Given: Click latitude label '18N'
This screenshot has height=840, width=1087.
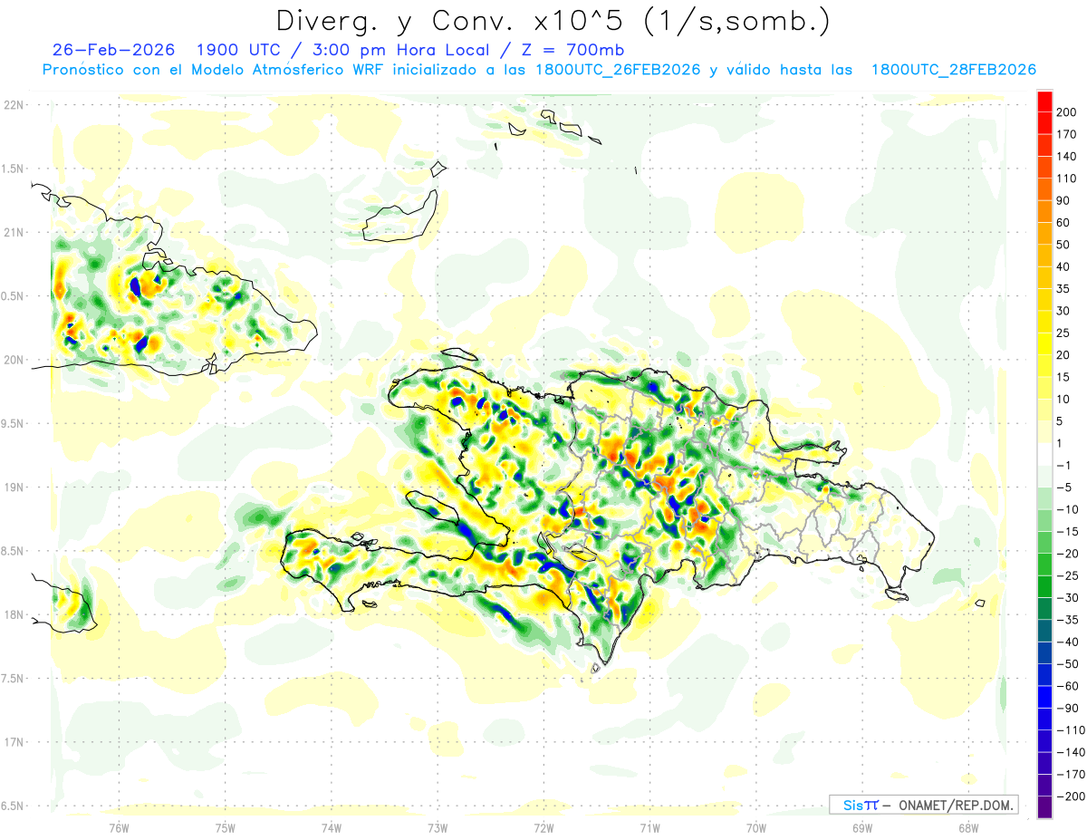Looking at the screenshot, I should pos(13,614).
